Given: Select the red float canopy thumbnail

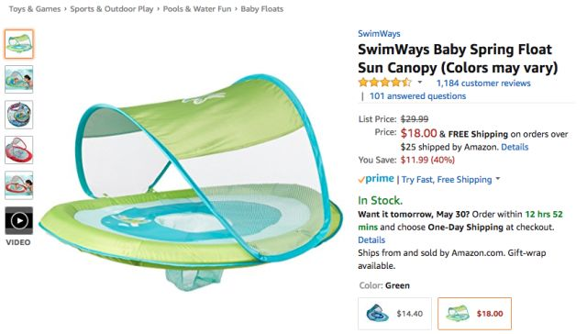Looking at the screenshot, I should click(18, 150).
